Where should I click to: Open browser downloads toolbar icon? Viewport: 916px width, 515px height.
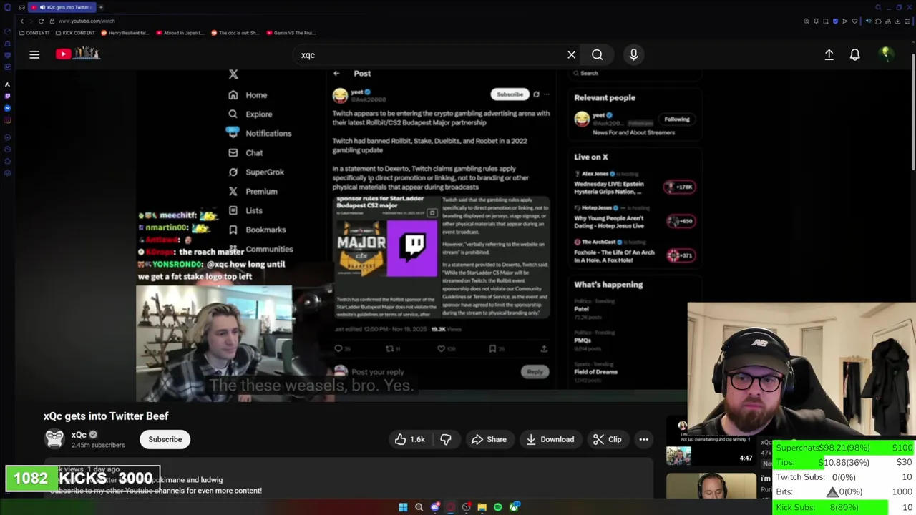(x=897, y=21)
